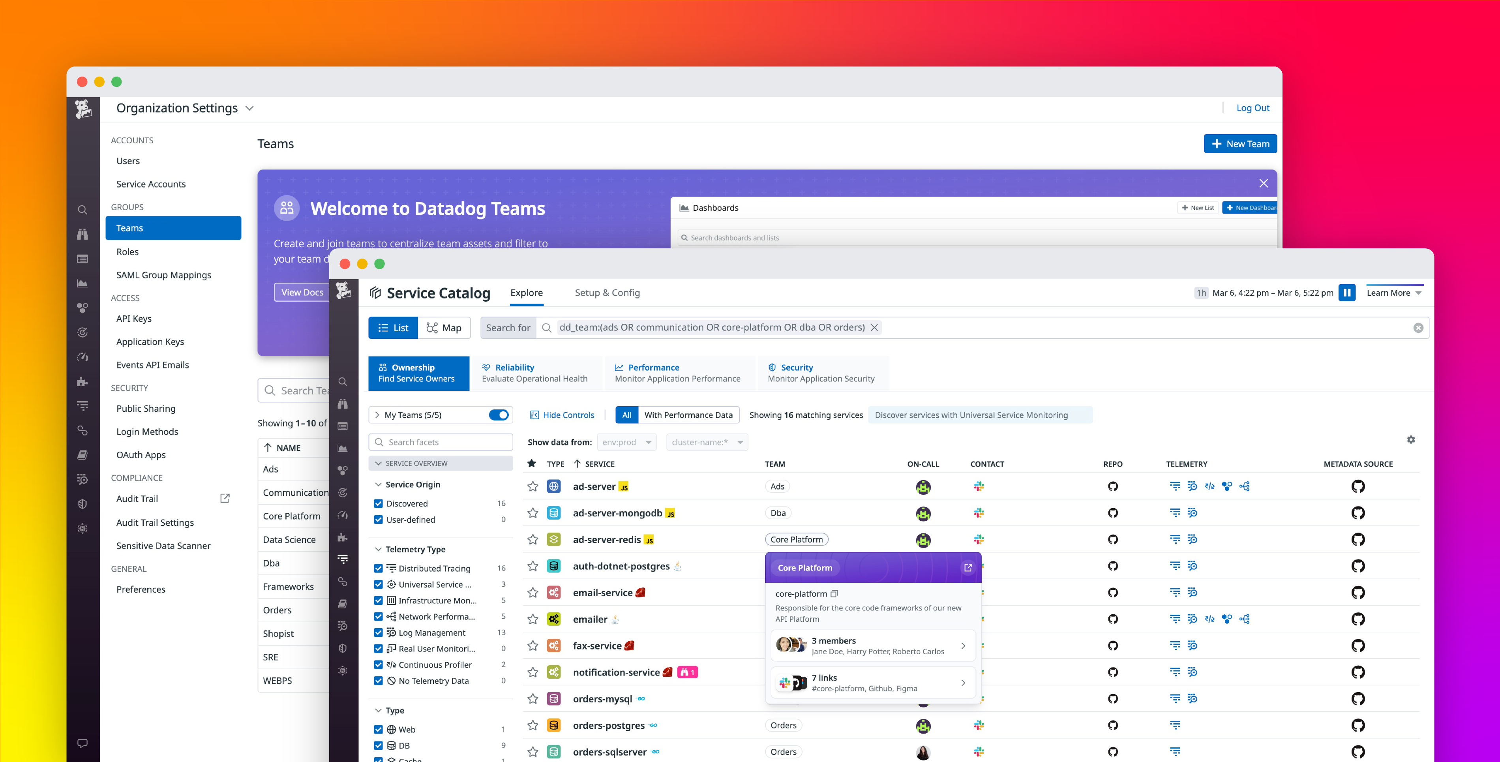The image size is (1500, 762).
Task: Open the cluster-name dropdown
Action: 706,441
